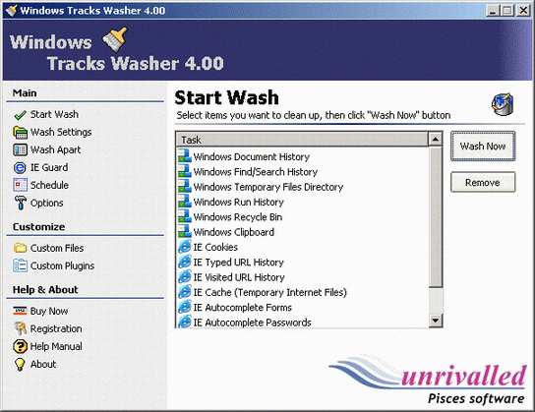Image resolution: width=535 pixels, height=412 pixels.
Task: Click the Wash Settings folder icon
Action: pos(20,133)
